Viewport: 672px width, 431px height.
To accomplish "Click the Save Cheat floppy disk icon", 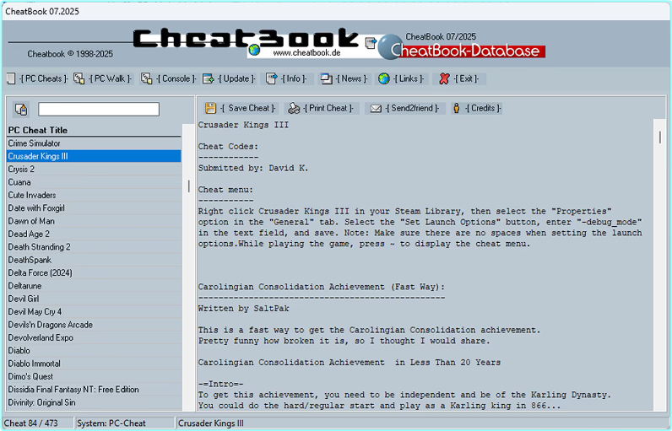I will 210,108.
